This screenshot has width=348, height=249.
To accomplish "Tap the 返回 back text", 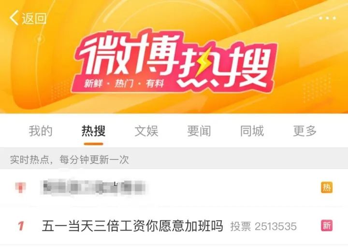I will 34,18.
